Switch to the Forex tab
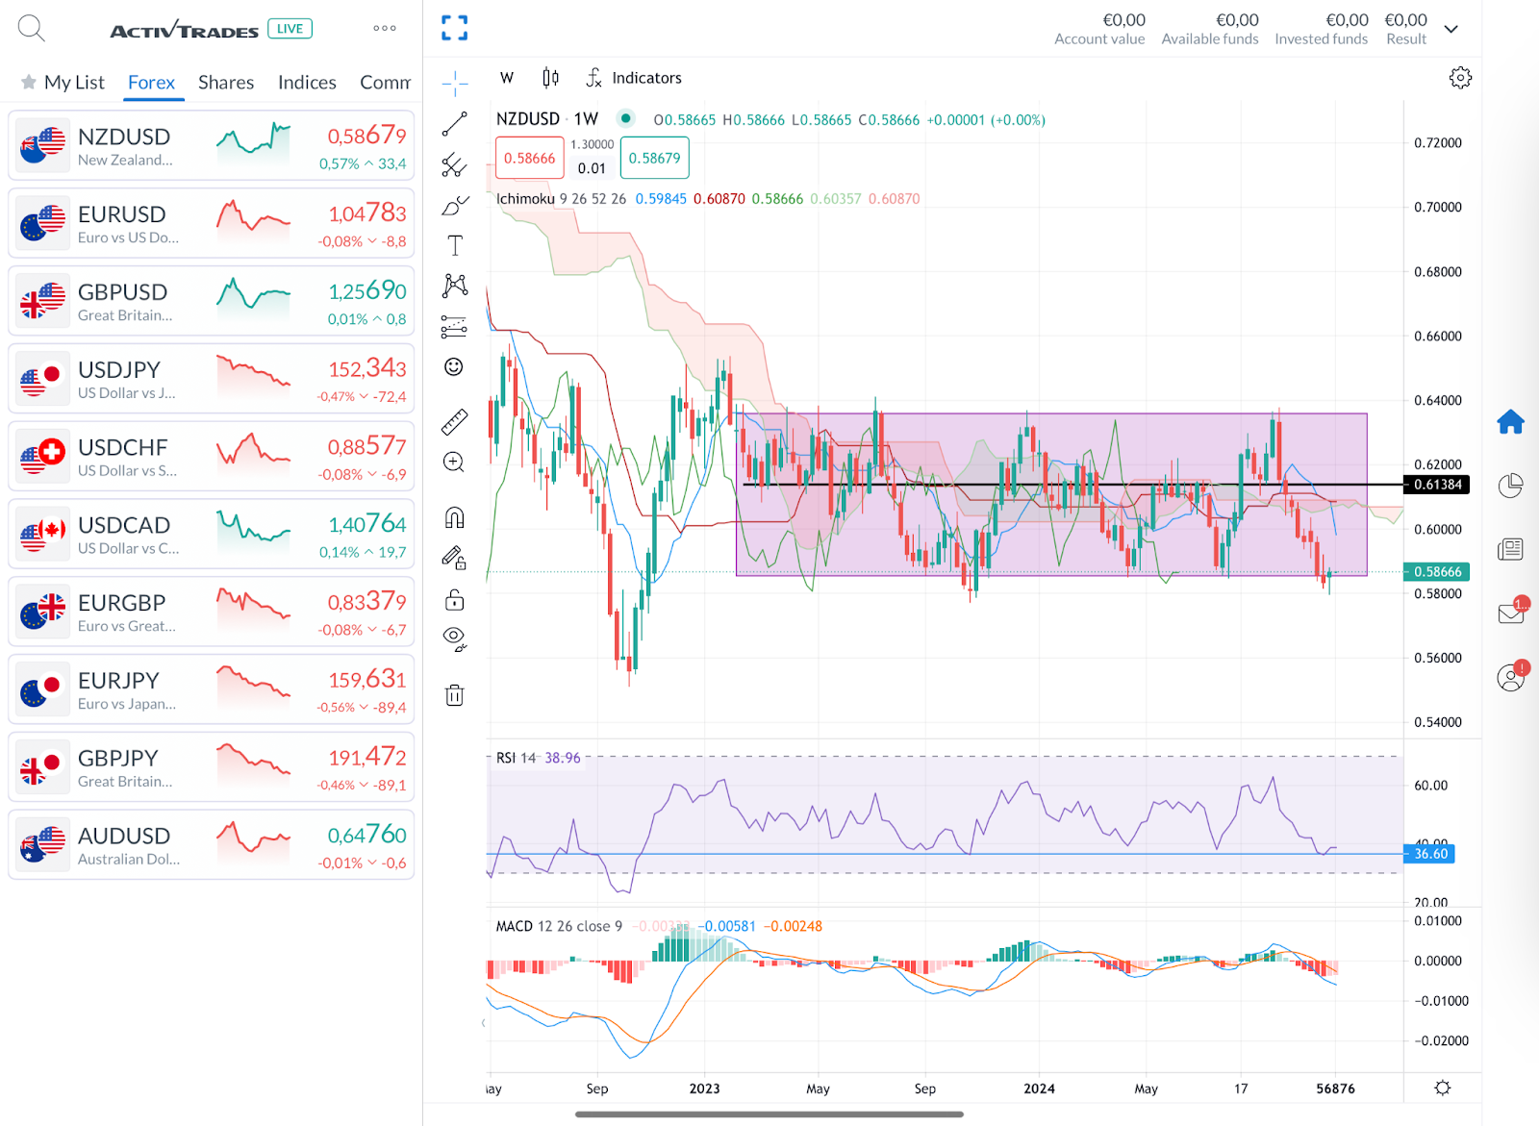This screenshot has height=1126, width=1539. pyautogui.click(x=151, y=83)
